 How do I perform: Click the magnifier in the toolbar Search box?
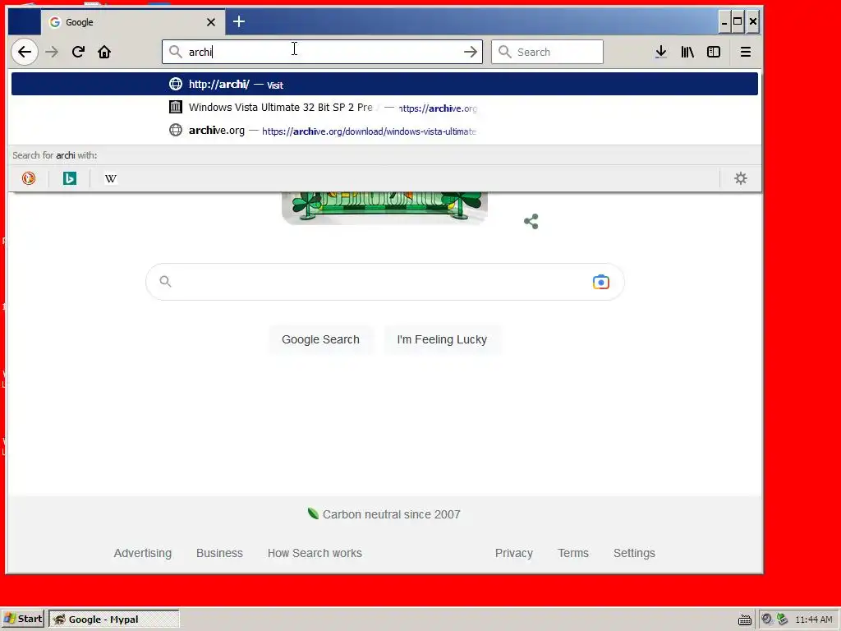tap(505, 52)
